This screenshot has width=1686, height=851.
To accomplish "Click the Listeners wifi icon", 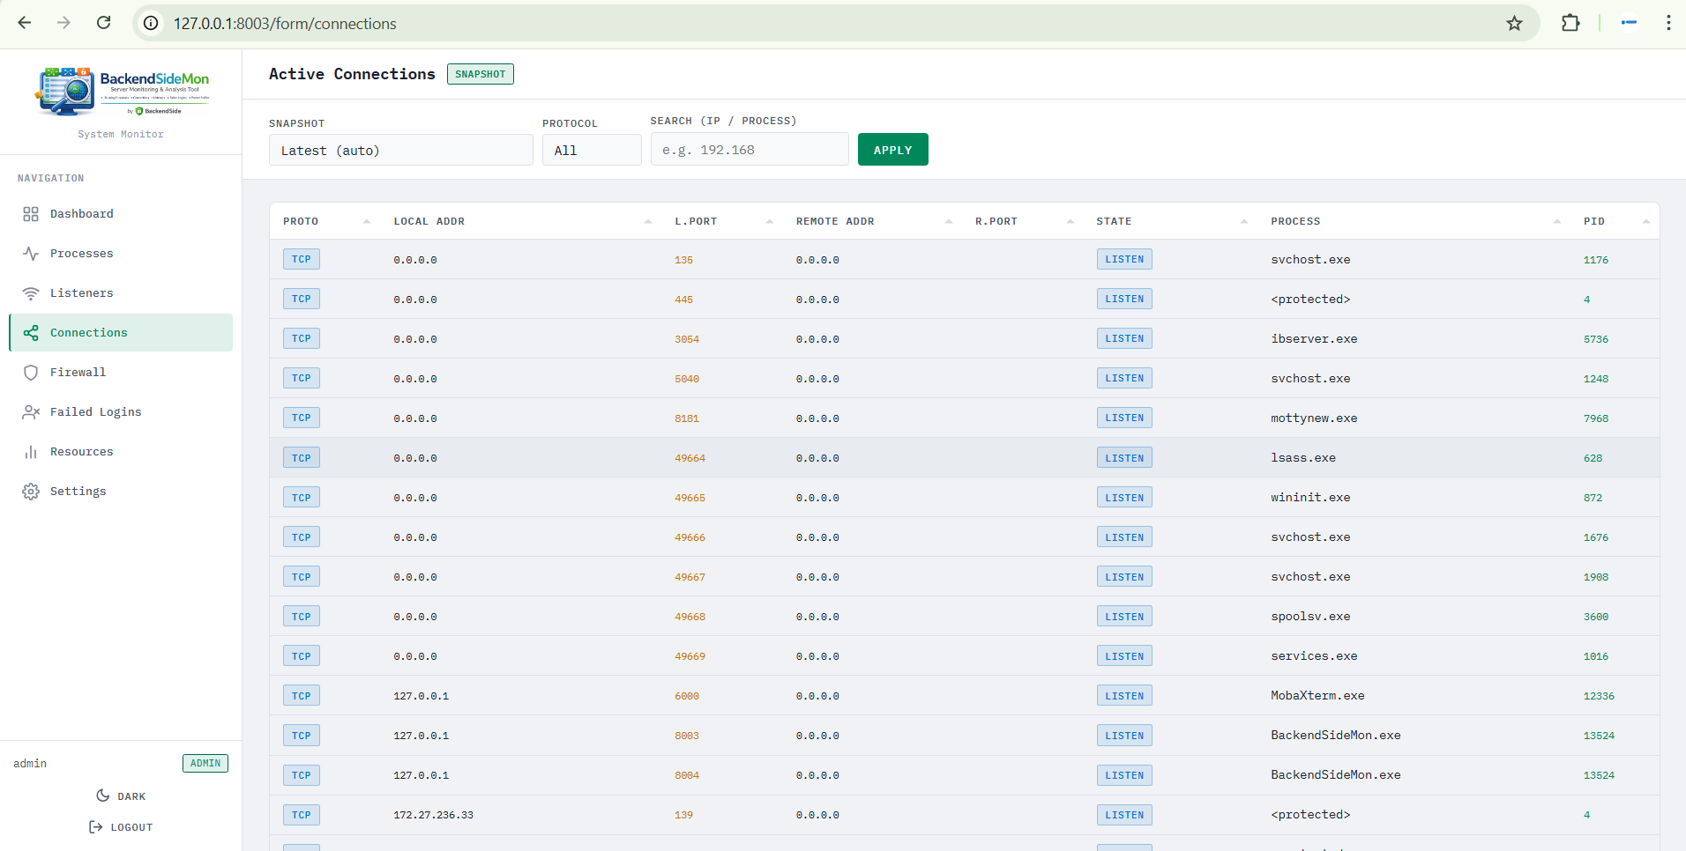I will (31, 293).
